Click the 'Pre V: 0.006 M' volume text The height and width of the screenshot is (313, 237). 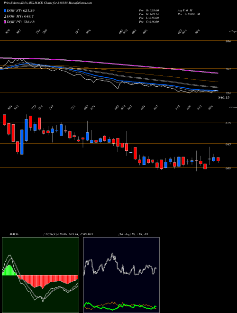point(189,14)
